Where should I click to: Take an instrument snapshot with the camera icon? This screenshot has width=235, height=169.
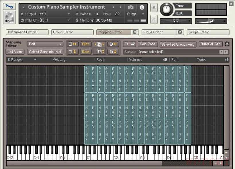click(x=130, y=7)
